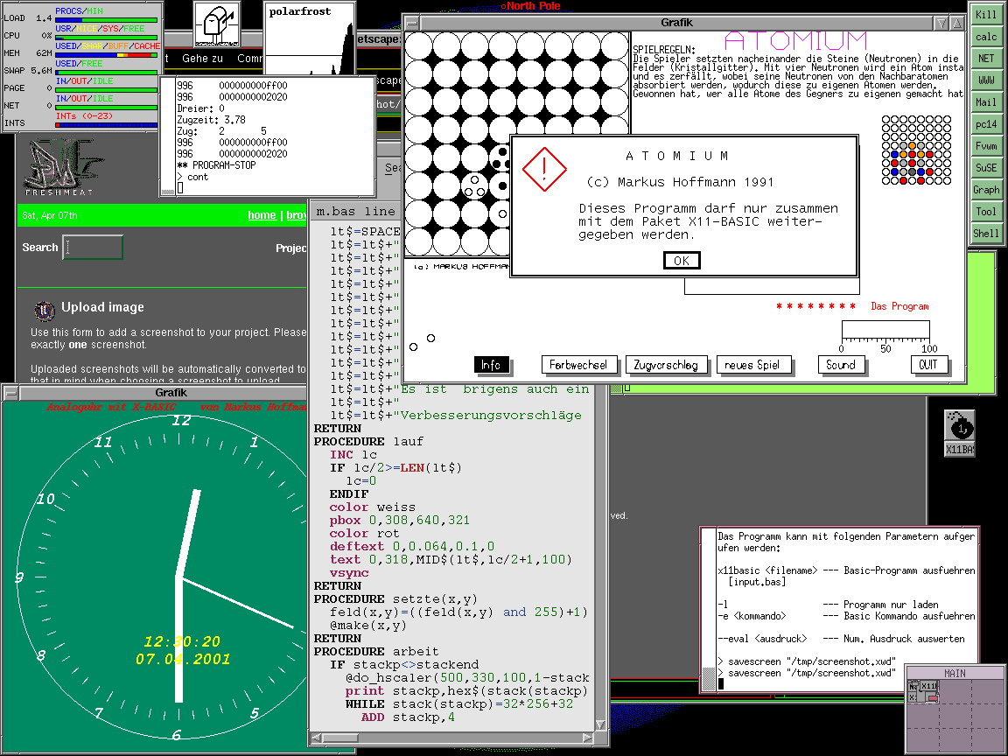
Task: Launch calc from the button bar
Action: point(986,37)
